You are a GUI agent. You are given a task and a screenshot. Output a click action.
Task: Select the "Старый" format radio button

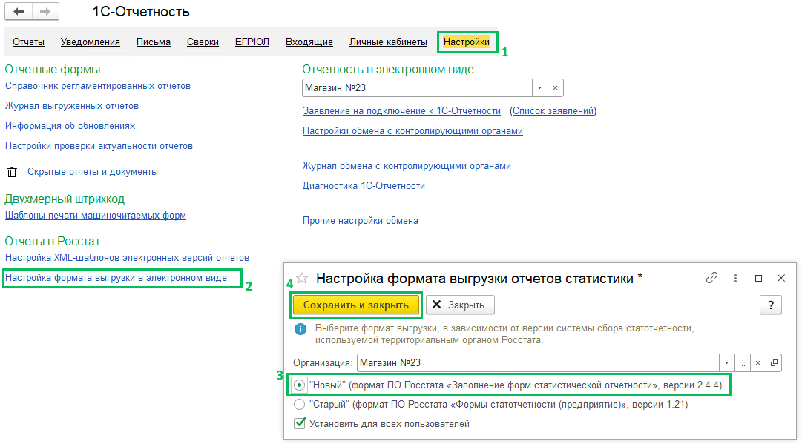click(299, 405)
